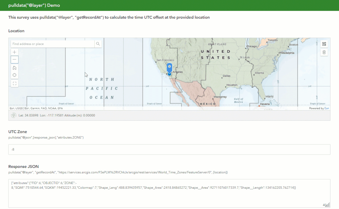Click the Response JSON label
The image size is (339, 209).
(23, 166)
